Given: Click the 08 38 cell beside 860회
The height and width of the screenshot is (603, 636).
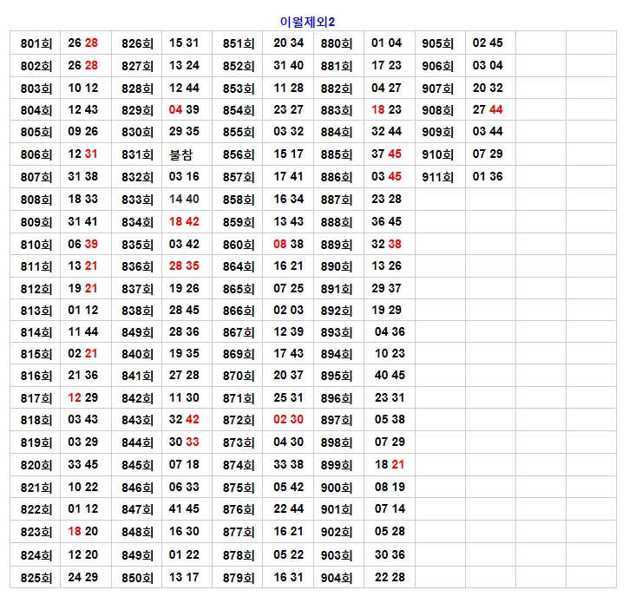Looking at the screenshot, I should click(x=288, y=245).
